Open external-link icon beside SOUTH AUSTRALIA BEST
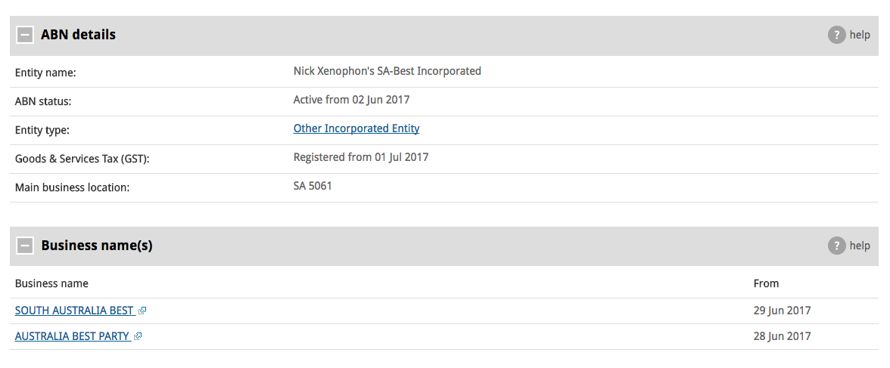Viewport: 890px width, 368px height. [x=142, y=311]
